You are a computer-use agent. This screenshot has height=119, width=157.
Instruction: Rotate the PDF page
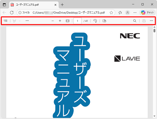(x=95, y=21)
